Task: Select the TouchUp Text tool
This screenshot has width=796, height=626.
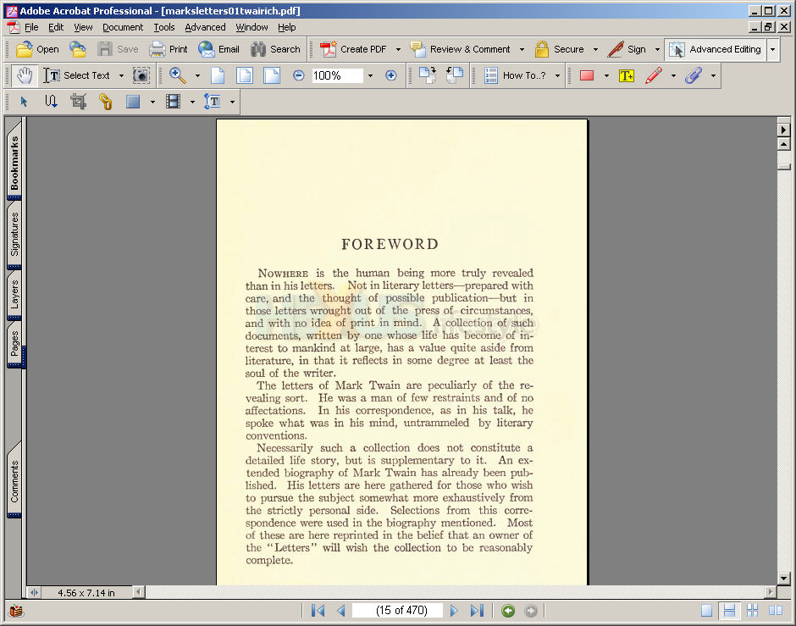Action: click(213, 102)
